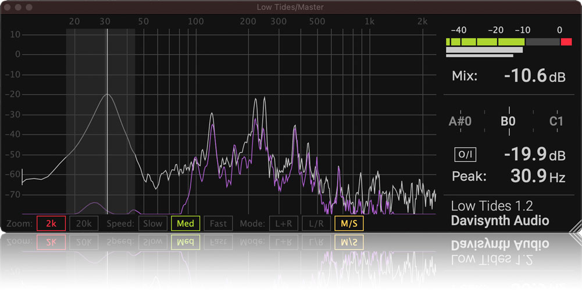Click the green level meter bar
This screenshot has height=291, width=582.
coord(485,42)
